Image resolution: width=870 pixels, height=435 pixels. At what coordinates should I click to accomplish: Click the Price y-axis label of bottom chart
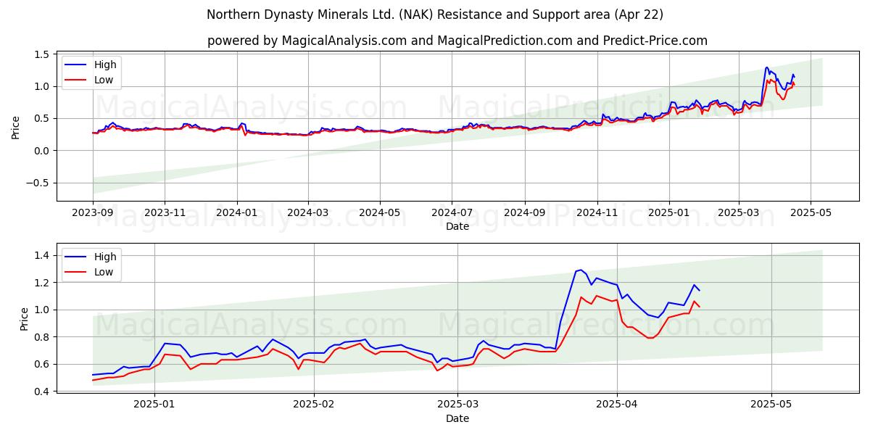(25, 318)
